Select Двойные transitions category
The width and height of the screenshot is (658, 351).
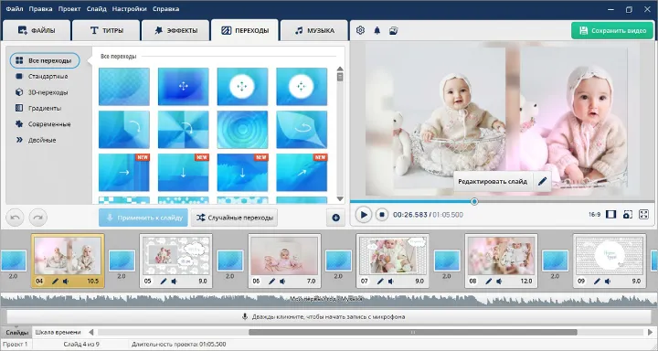click(36, 140)
